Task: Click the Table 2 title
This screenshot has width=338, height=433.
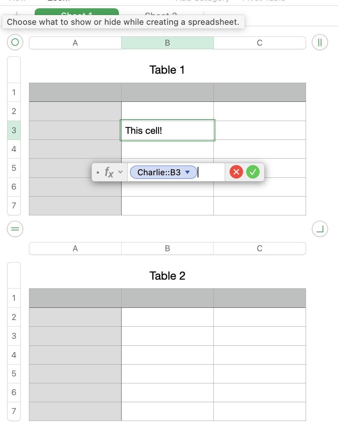Action: pyautogui.click(x=167, y=276)
